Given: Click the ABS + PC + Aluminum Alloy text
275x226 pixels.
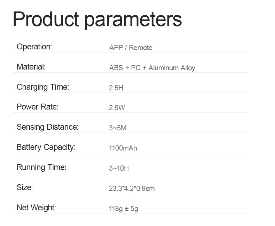Looking at the screenshot, I should coord(152,68).
